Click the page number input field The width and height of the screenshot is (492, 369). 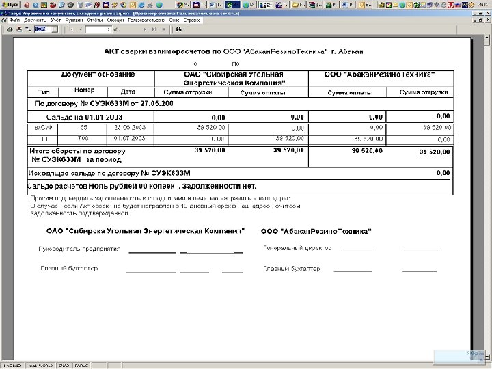point(98,29)
